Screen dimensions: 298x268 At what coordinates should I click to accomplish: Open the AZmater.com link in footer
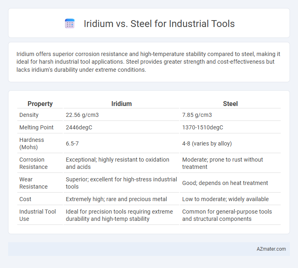pos(271,249)
